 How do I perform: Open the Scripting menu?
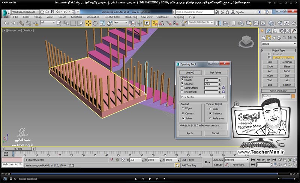(179, 17)
